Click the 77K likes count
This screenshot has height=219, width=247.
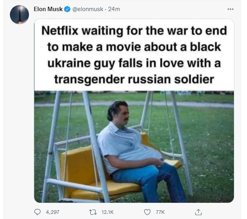(x=160, y=212)
